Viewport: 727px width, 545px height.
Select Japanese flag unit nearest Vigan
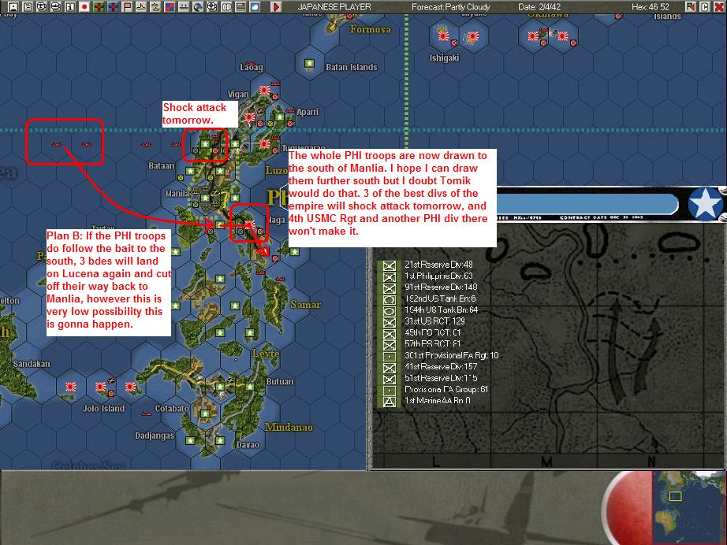265,90
